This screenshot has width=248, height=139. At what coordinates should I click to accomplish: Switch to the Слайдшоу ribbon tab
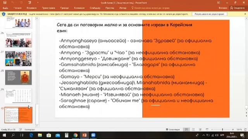click(95, 8)
